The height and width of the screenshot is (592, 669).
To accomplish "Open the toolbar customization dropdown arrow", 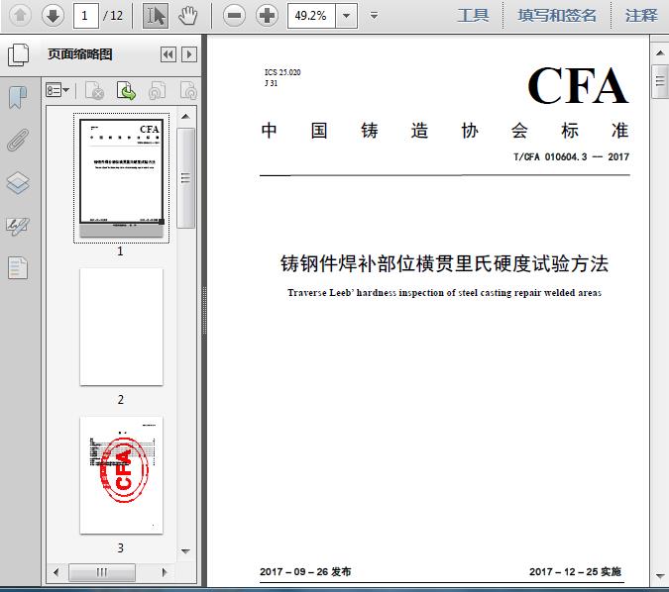I will click(375, 16).
